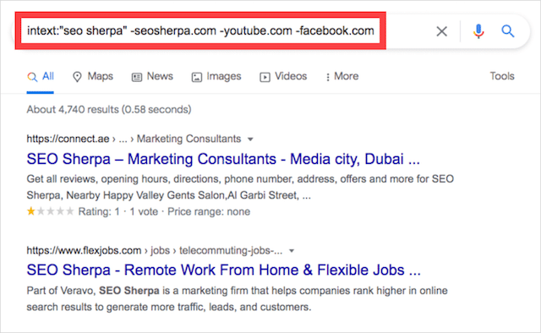Screen dimensions: 541x333
Task: Click the blue magnifying glass search icon
Action: [507, 31]
